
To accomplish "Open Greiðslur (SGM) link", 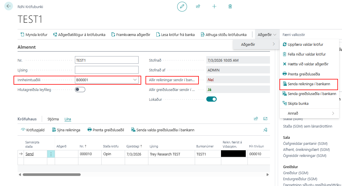I will click(296, 173).
